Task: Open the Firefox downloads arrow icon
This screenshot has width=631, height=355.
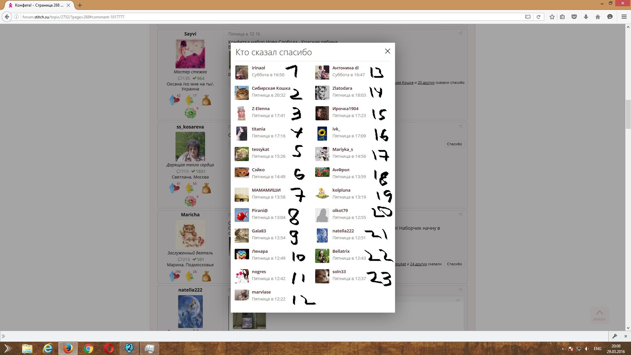Action: click(586, 17)
